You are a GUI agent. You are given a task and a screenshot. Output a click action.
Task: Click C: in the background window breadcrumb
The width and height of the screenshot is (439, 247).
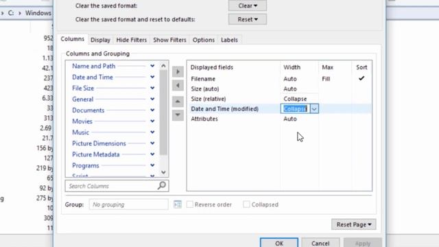pos(11,13)
